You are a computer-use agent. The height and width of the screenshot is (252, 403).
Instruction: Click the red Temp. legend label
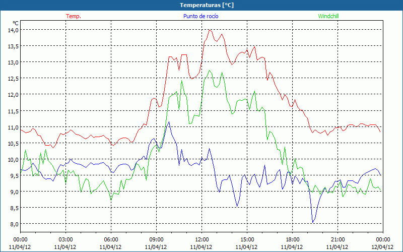pos(74,16)
